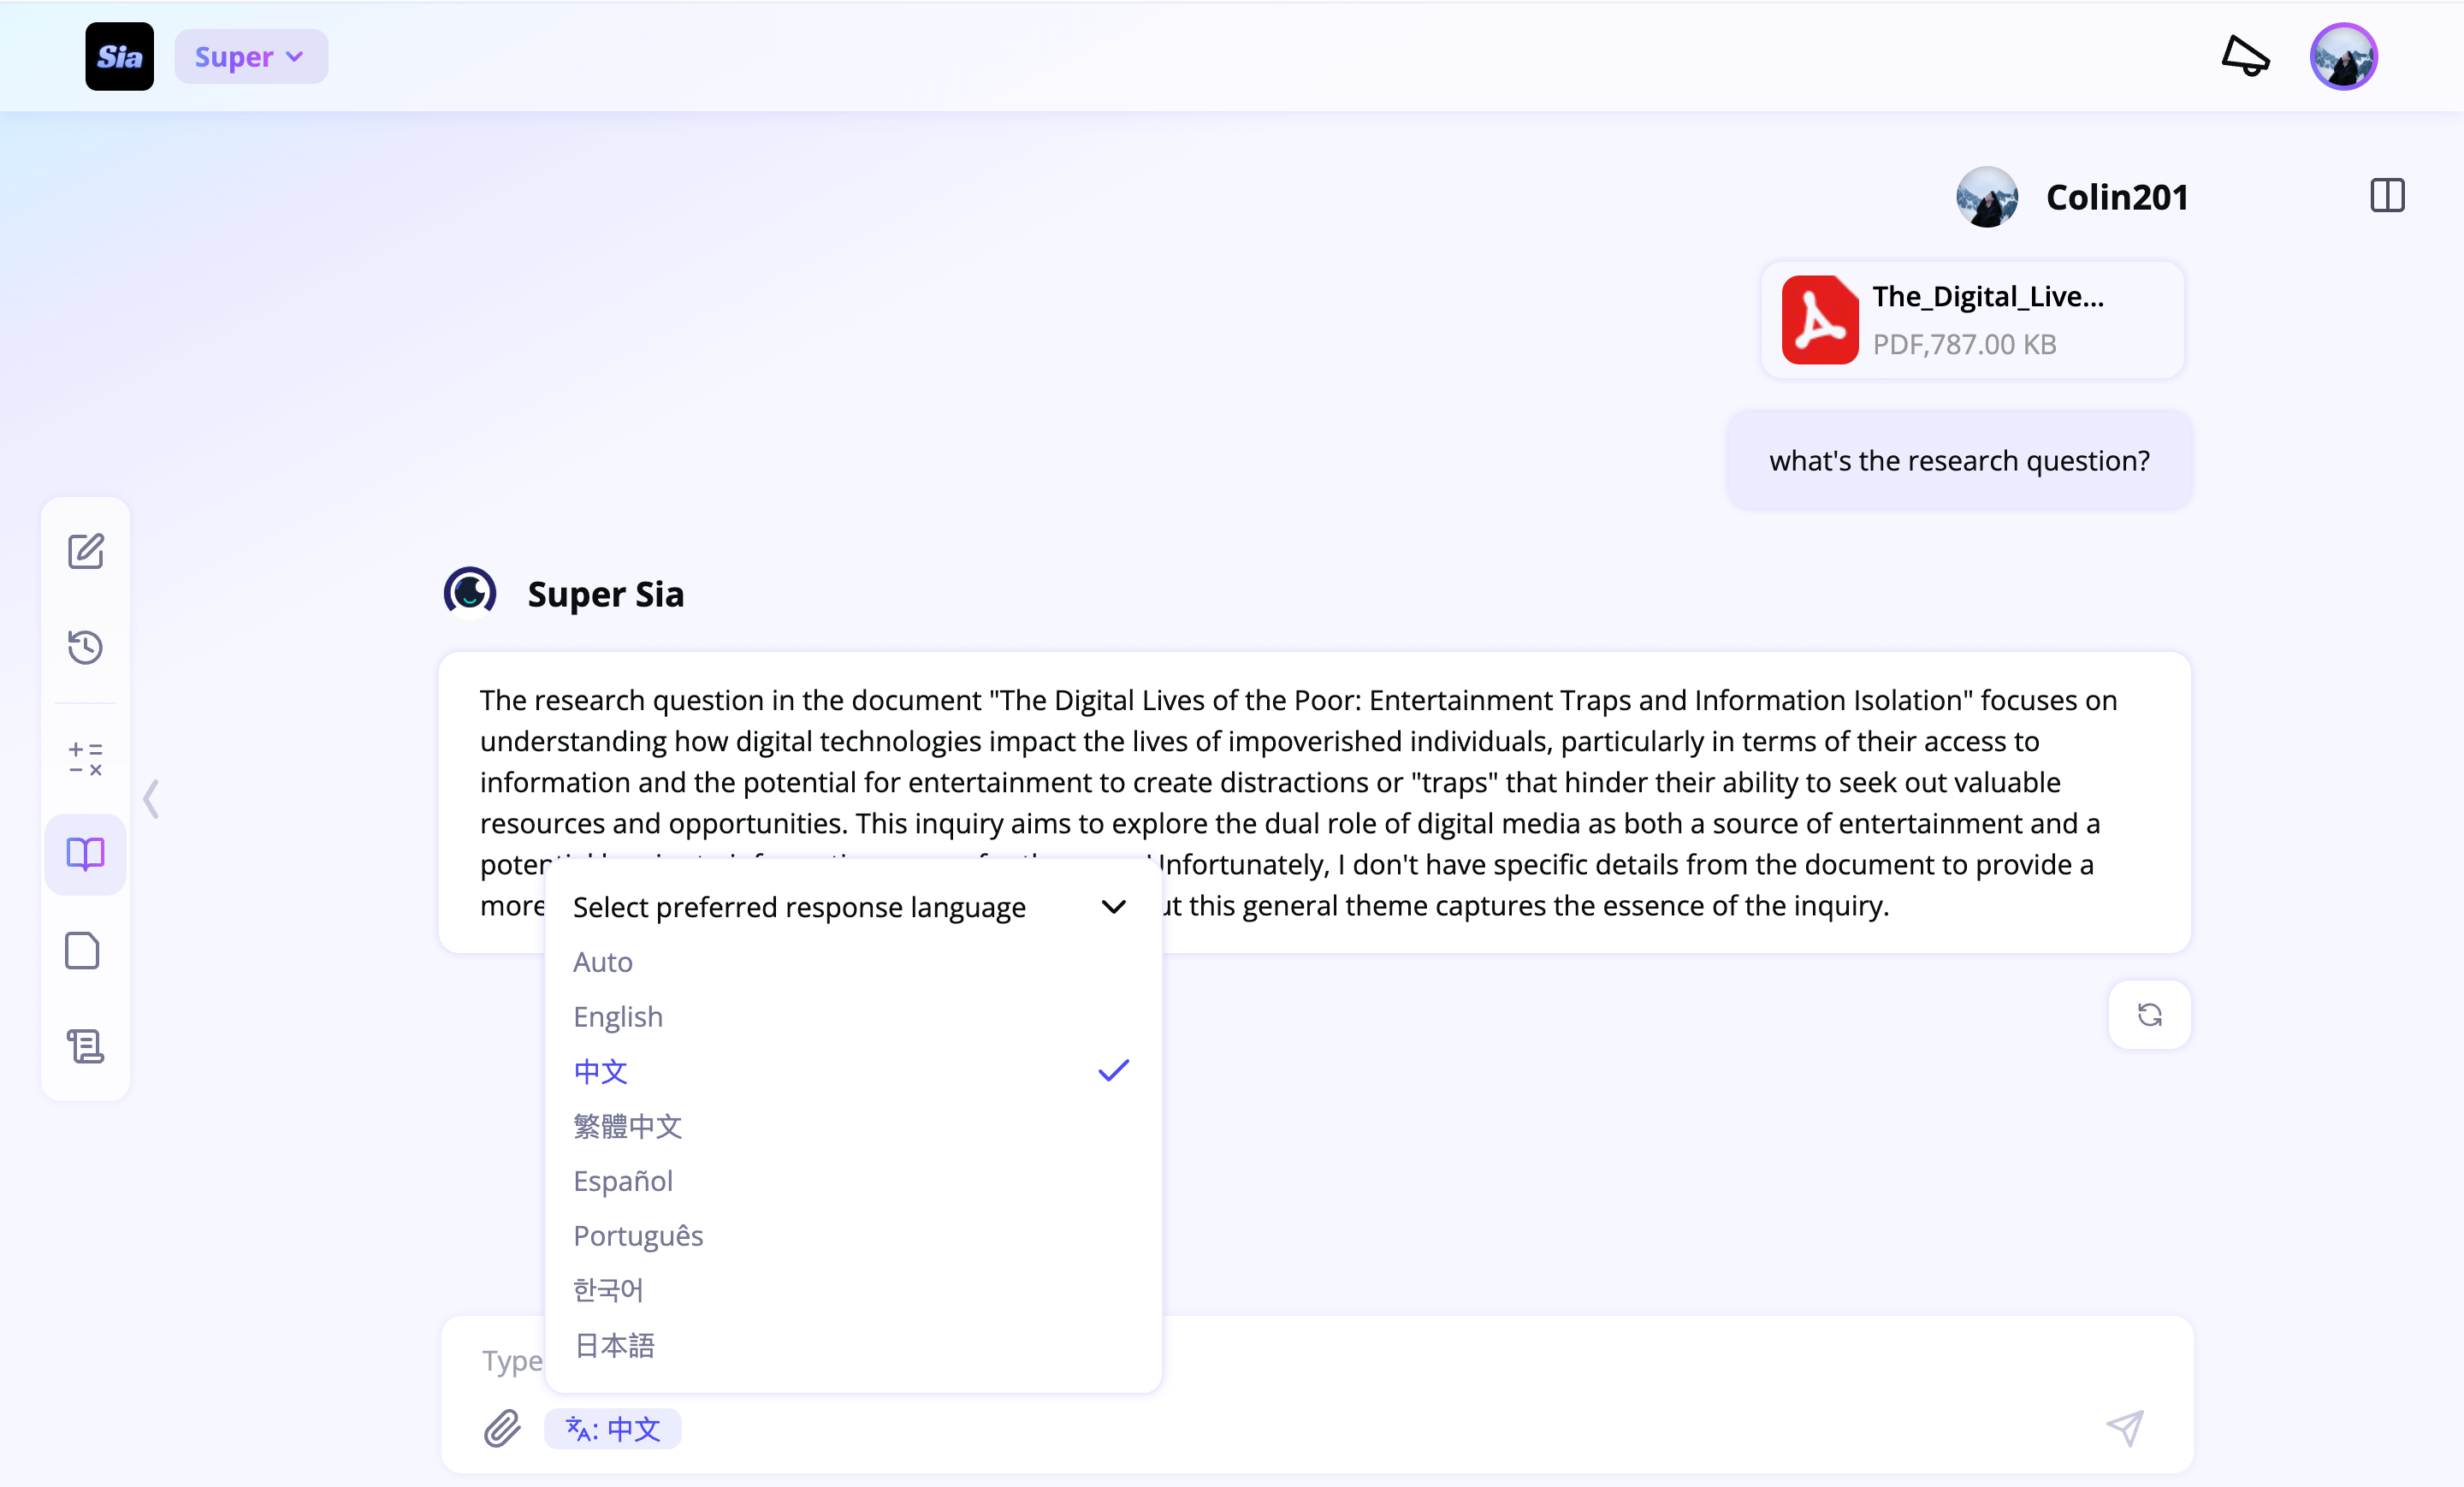The image size is (2464, 1487).
Task: Open The_Digital_Live PDF attachment
Action: click(1972, 320)
